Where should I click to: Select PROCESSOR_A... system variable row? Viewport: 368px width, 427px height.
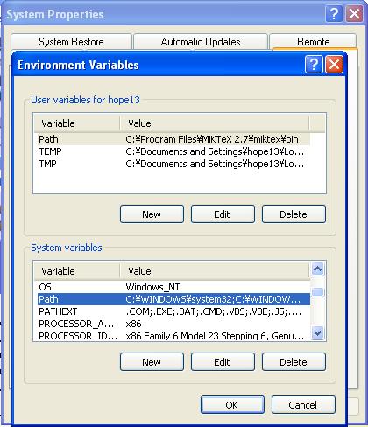(173, 324)
